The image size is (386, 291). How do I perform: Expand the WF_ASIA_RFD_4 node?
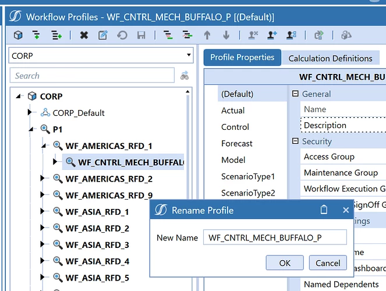(x=42, y=261)
